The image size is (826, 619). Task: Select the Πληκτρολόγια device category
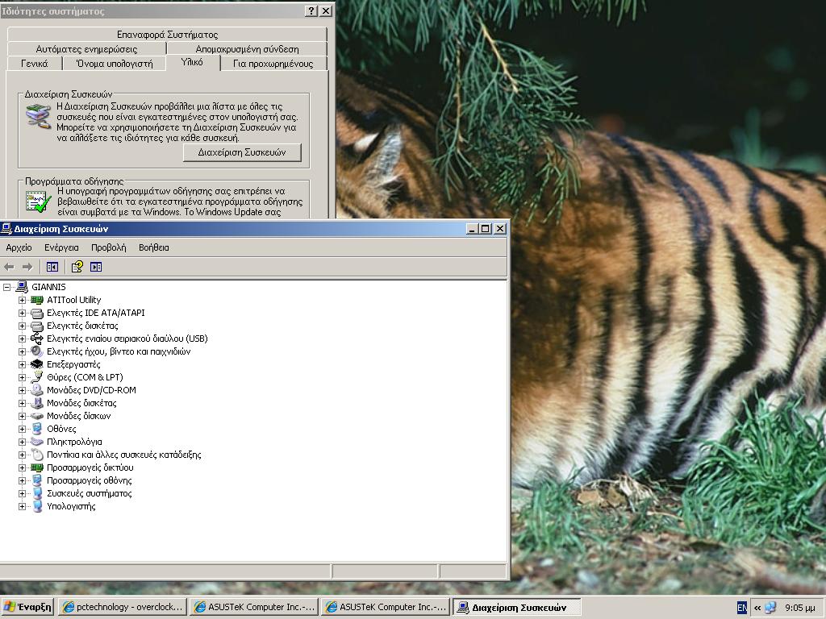coord(74,442)
